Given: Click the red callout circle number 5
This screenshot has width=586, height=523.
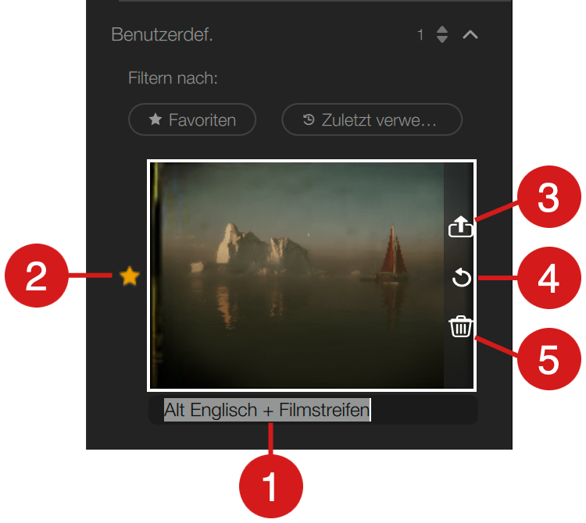Looking at the screenshot, I should (549, 359).
